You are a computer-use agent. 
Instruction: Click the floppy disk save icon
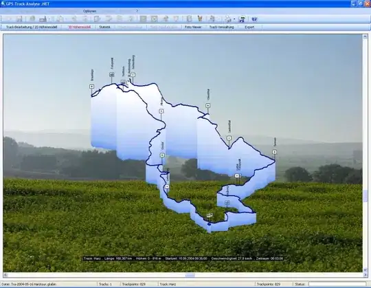(19, 19)
